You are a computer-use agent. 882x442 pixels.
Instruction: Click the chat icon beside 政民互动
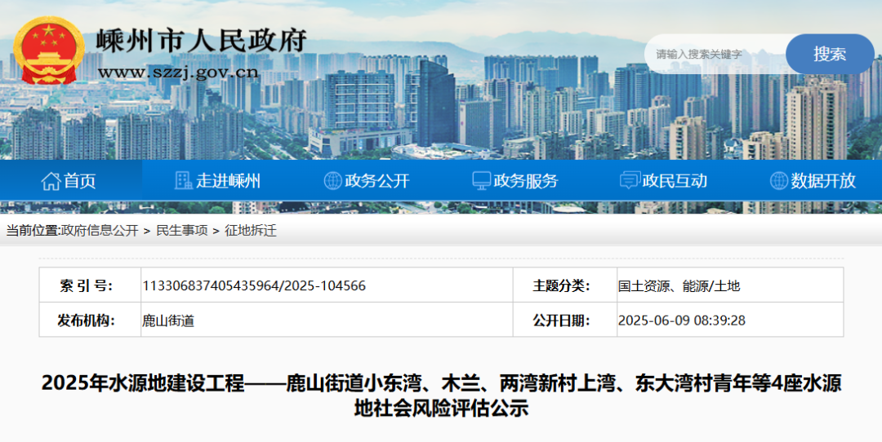[630, 181]
